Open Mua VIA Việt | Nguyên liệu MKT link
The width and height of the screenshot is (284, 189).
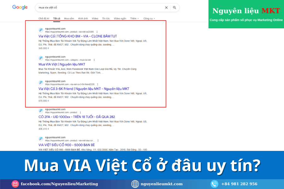coord(62,64)
